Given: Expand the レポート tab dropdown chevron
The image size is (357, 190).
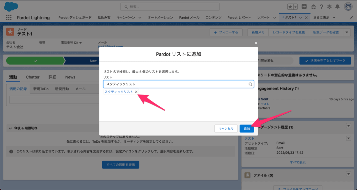Looking at the screenshot, I should (275, 18).
